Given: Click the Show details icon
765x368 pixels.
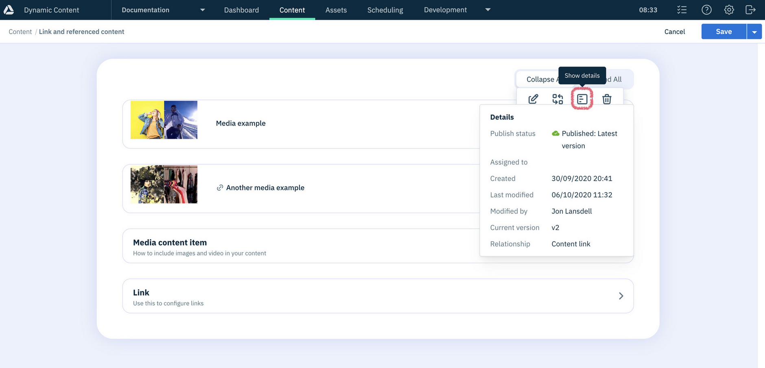Looking at the screenshot, I should pos(582,99).
